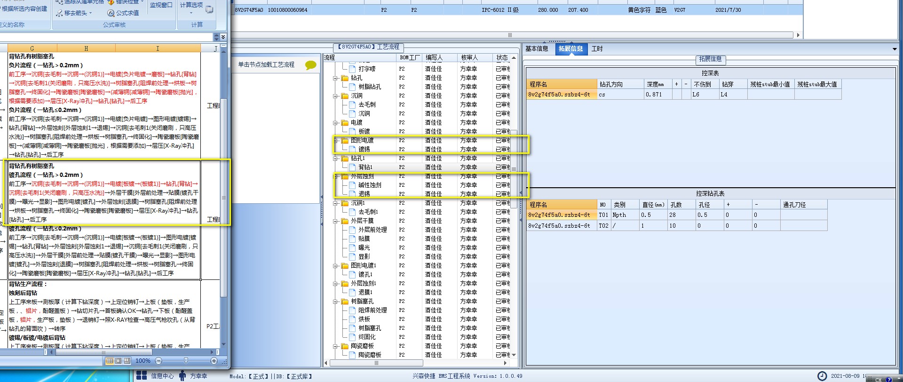Select the 阻焊前处理 tree item
The height and width of the screenshot is (382, 903).
pyautogui.click(x=372, y=310)
